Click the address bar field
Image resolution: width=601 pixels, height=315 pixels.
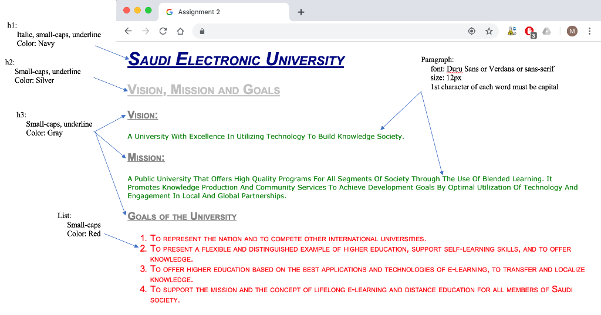(345, 32)
